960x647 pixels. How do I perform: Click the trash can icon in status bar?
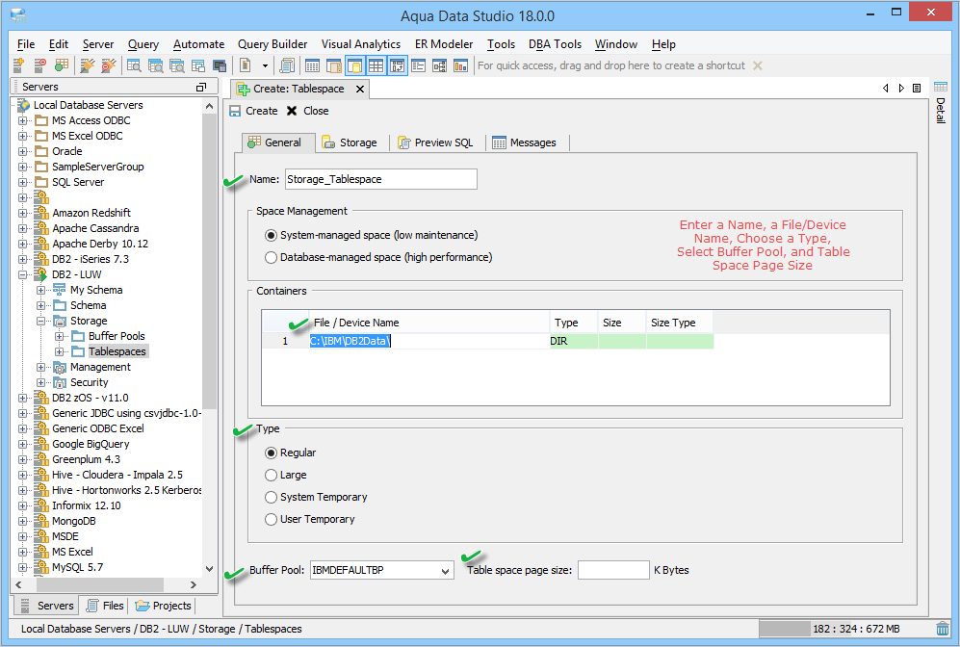coord(943,629)
